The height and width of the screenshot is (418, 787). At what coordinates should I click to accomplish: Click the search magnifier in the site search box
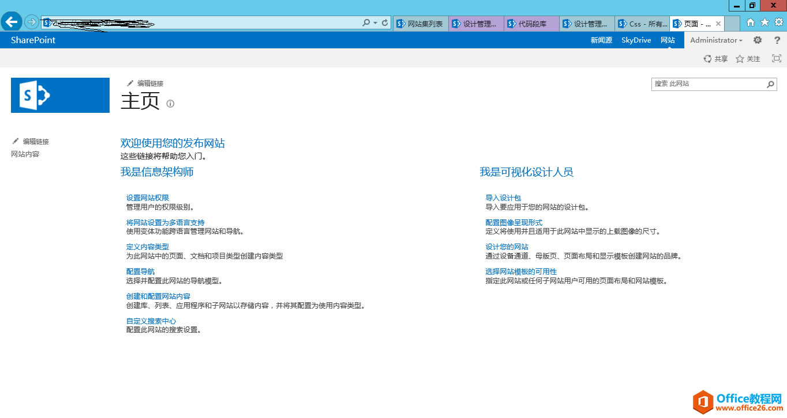click(x=770, y=84)
